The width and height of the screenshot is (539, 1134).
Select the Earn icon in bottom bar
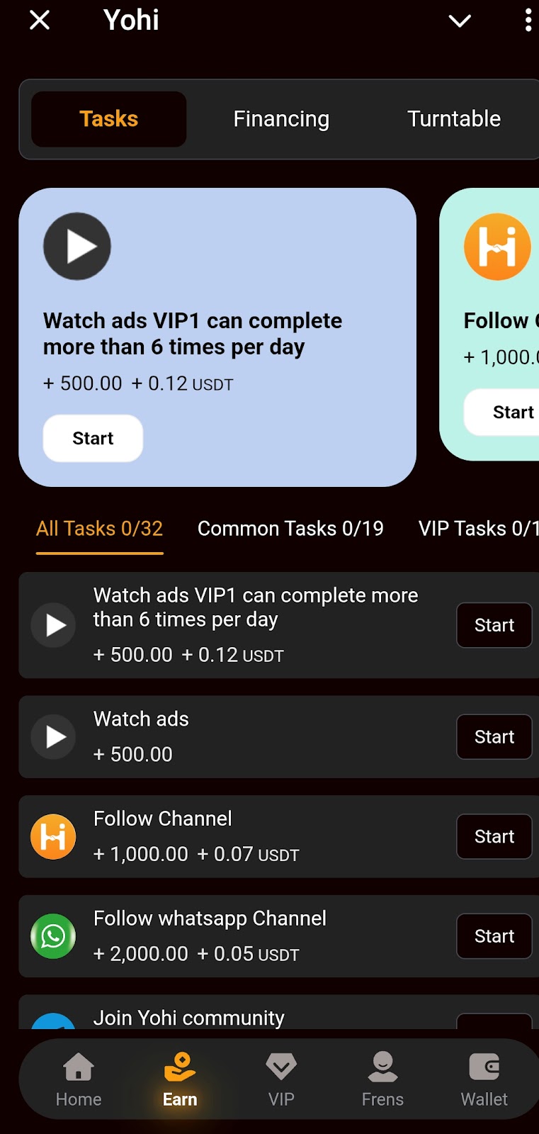tap(180, 1066)
